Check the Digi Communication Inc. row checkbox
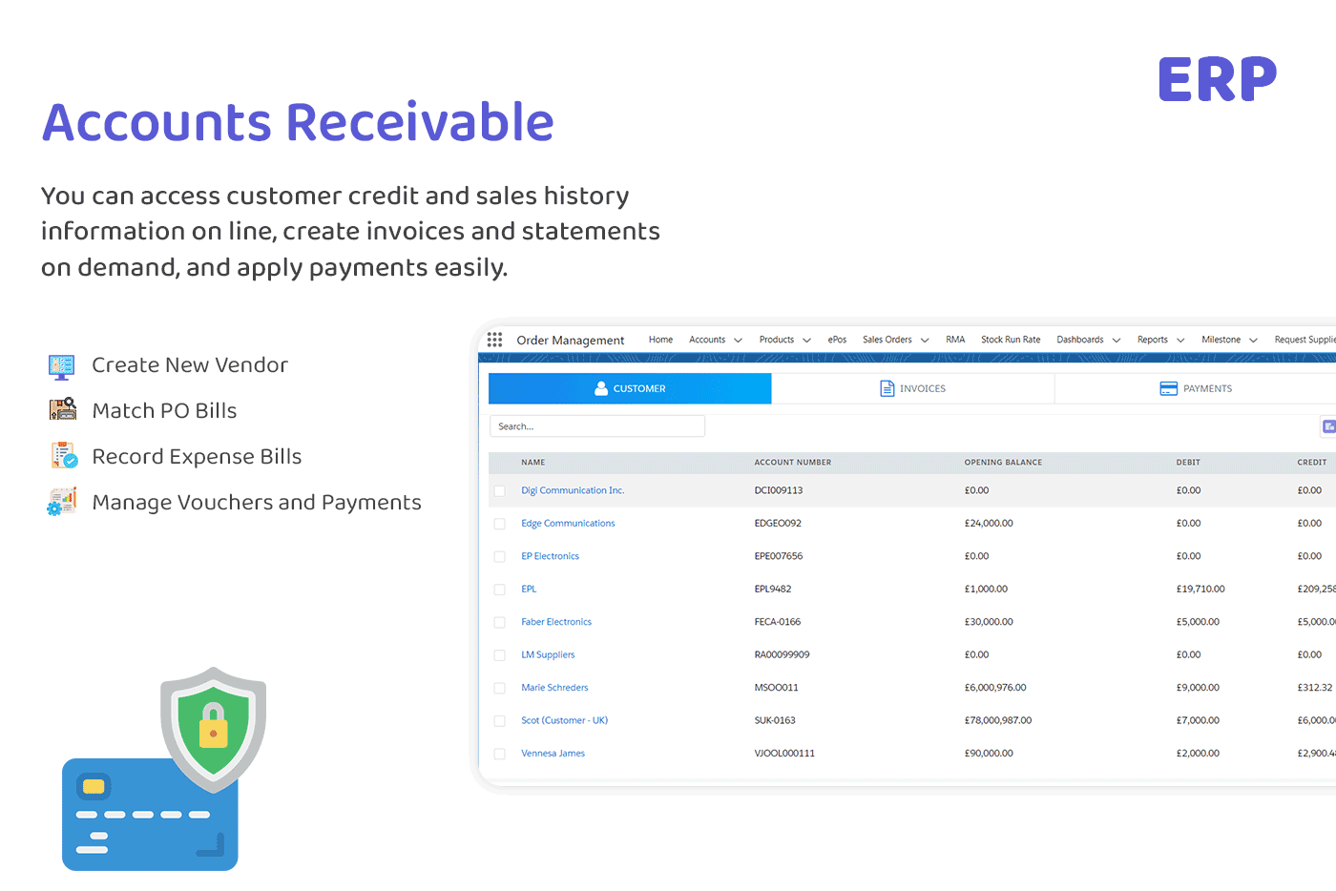1336x891 pixels. (499, 490)
